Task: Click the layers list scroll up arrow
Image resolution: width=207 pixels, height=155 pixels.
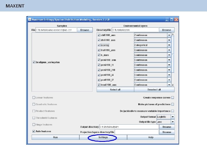Action: click(173, 34)
